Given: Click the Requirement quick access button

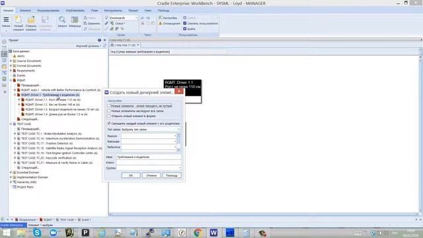Looking at the screenshot, I should click(x=26, y=219).
